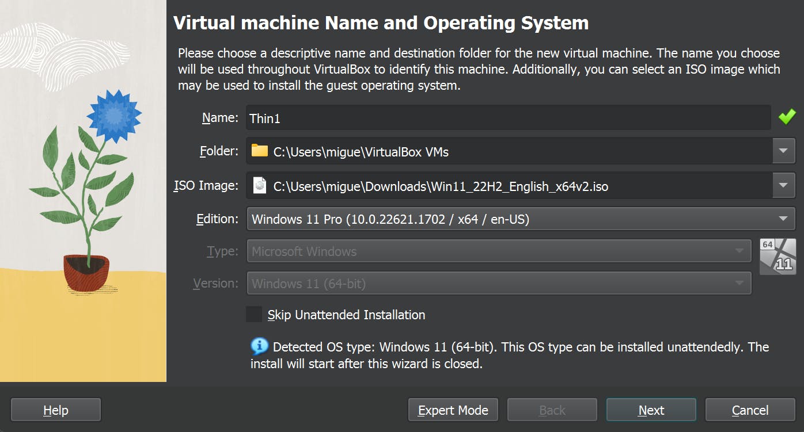Click the Help button
Viewport: 804px width, 432px height.
coord(56,410)
